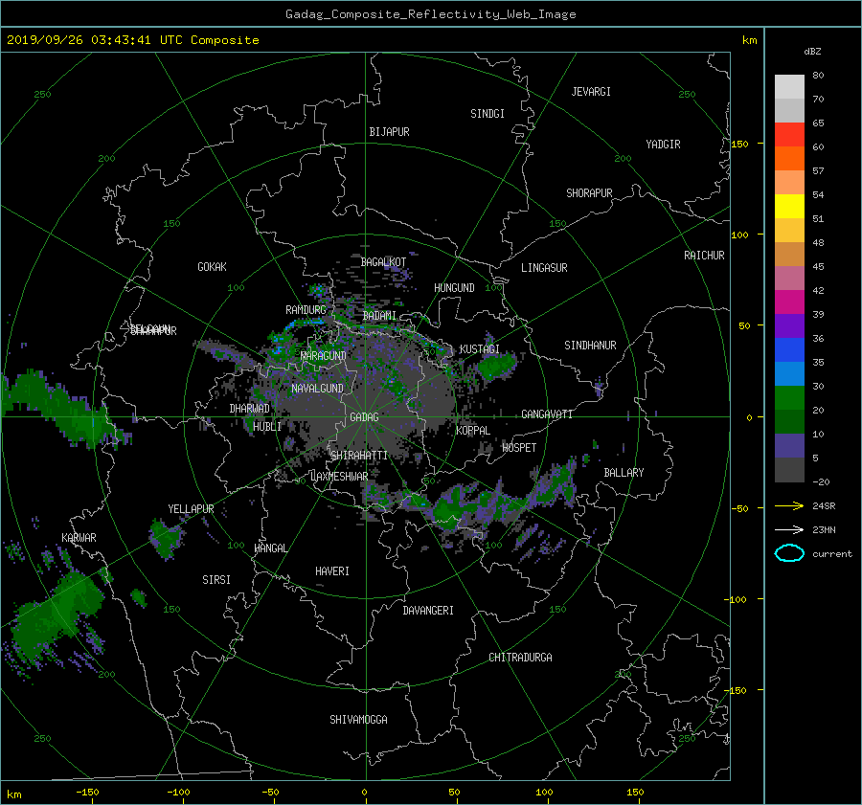The width and height of the screenshot is (862, 805).
Task: Click the SINDGI city label
Action: coord(488,114)
